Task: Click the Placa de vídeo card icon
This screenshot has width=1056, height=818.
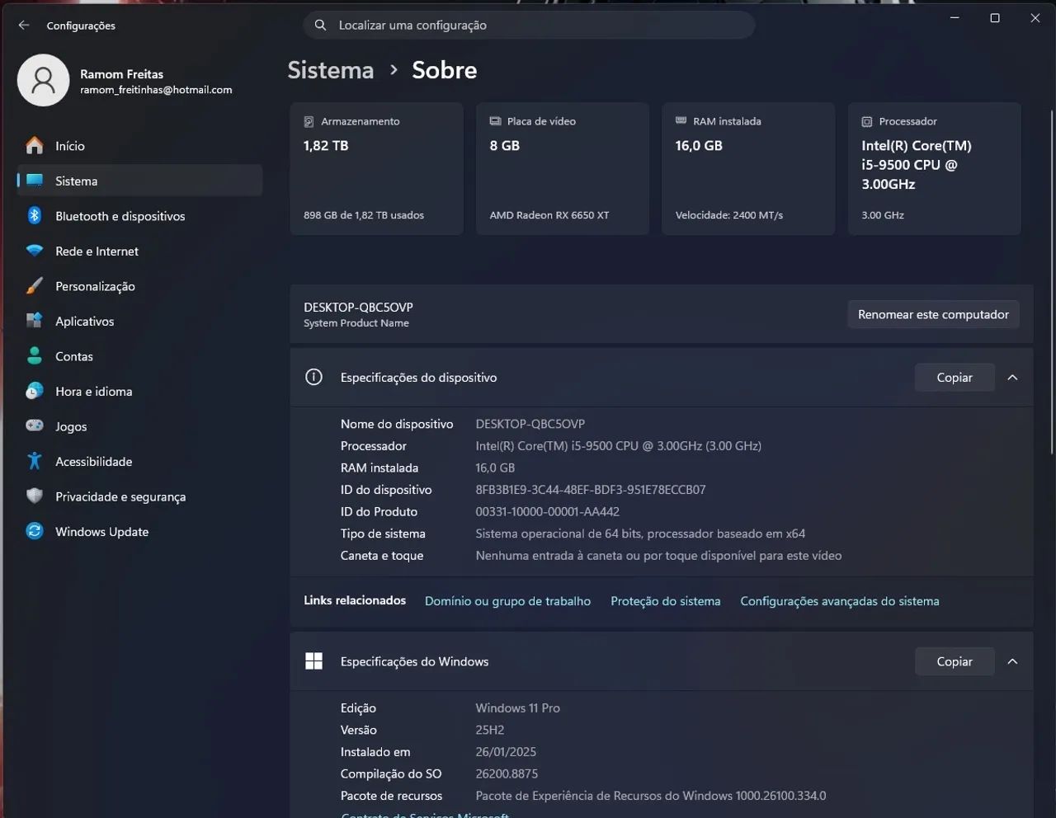Action: tap(495, 121)
